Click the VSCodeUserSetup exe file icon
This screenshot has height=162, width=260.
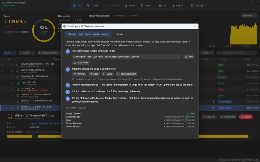(x=18, y=65)
